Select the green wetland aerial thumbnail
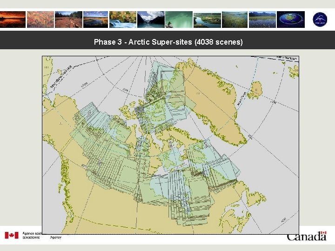The height and width of the screenshot is (251, 335). 234,20
